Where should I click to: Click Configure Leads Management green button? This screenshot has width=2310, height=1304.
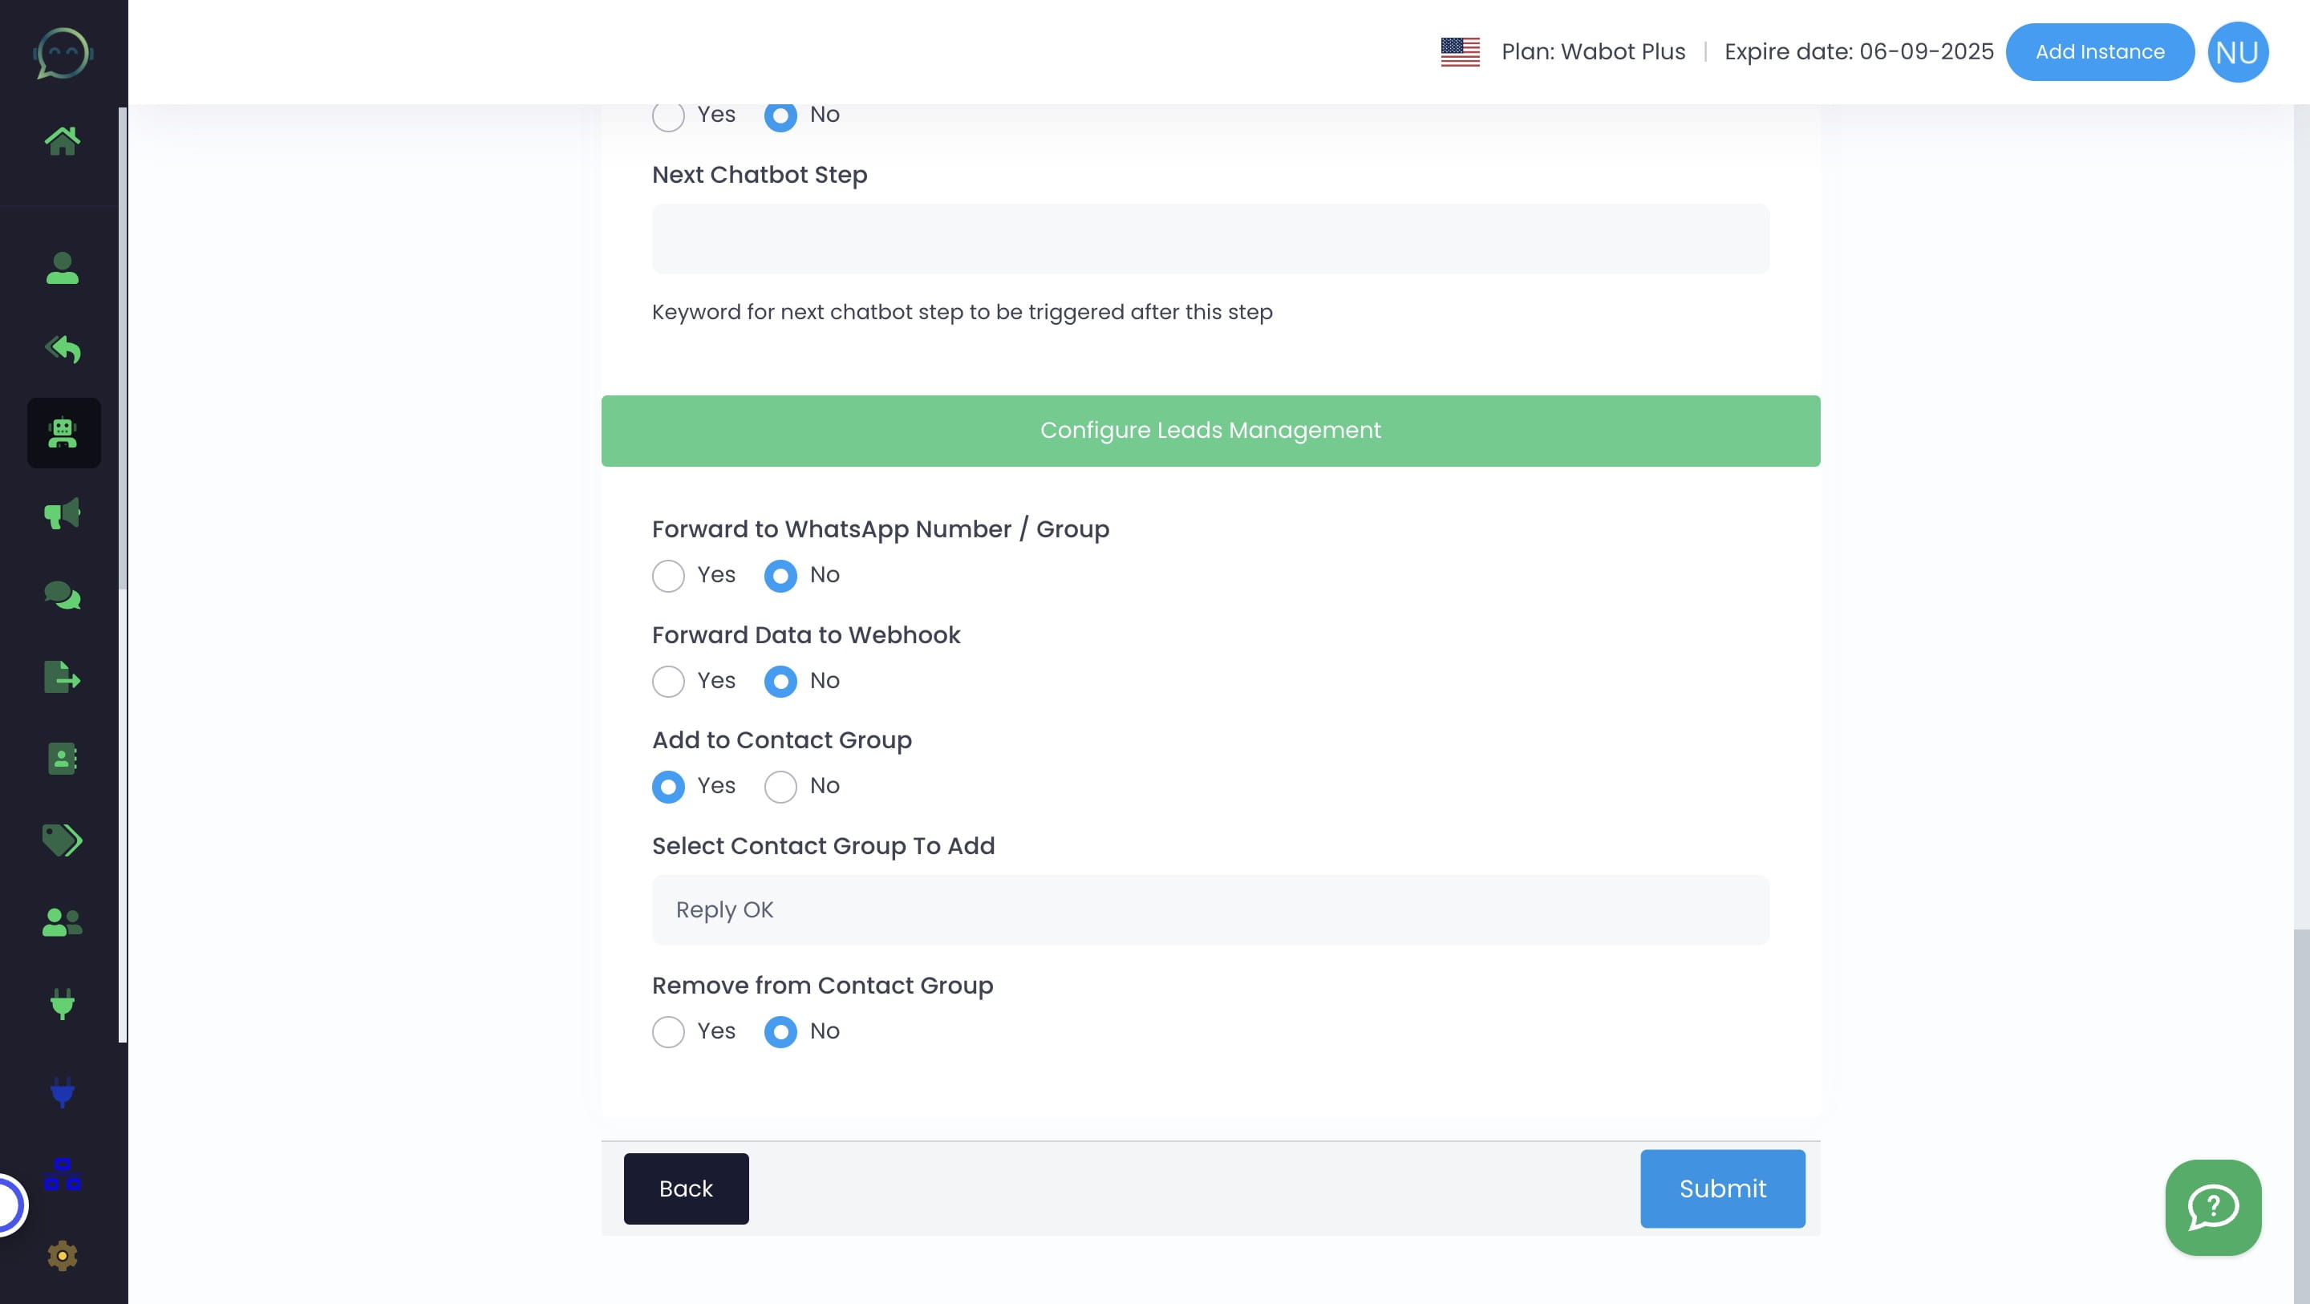(x=1210, y=430)
